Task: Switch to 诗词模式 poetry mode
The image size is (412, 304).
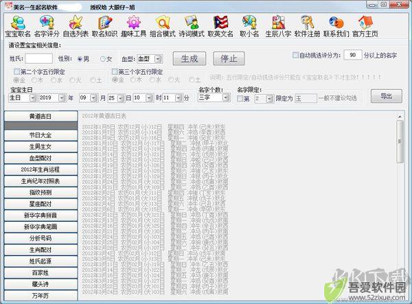Action: (x=192, y=26)
